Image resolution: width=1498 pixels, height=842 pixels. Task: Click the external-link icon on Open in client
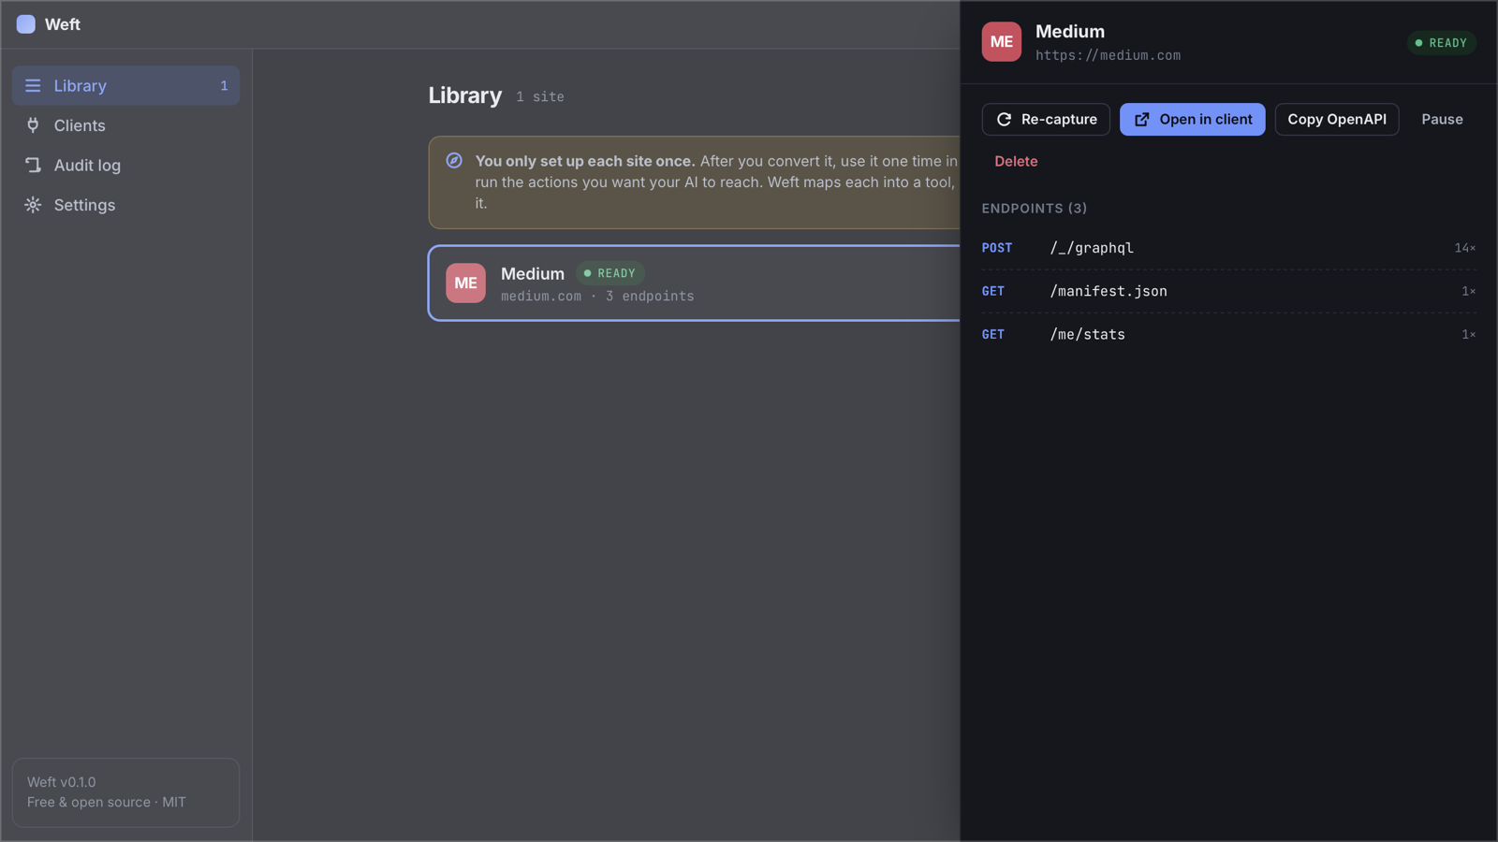coord(1142,119)
